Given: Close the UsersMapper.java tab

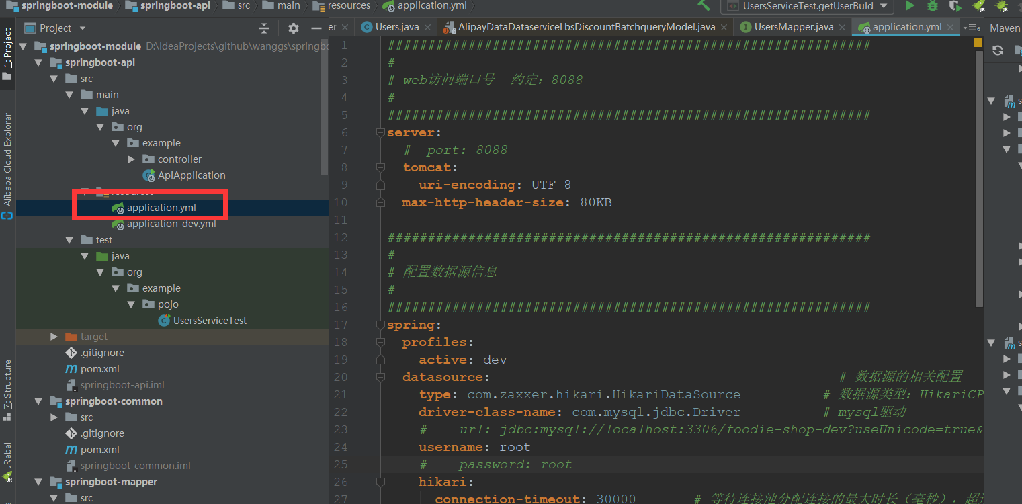Looking at the screenshot, I should pyautogui.click(x=841, y=28).
